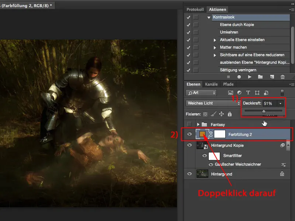Click the smart filter badge on Hintergrund Kopie
This screenshot has height=221, width=295.
(282, 145)
